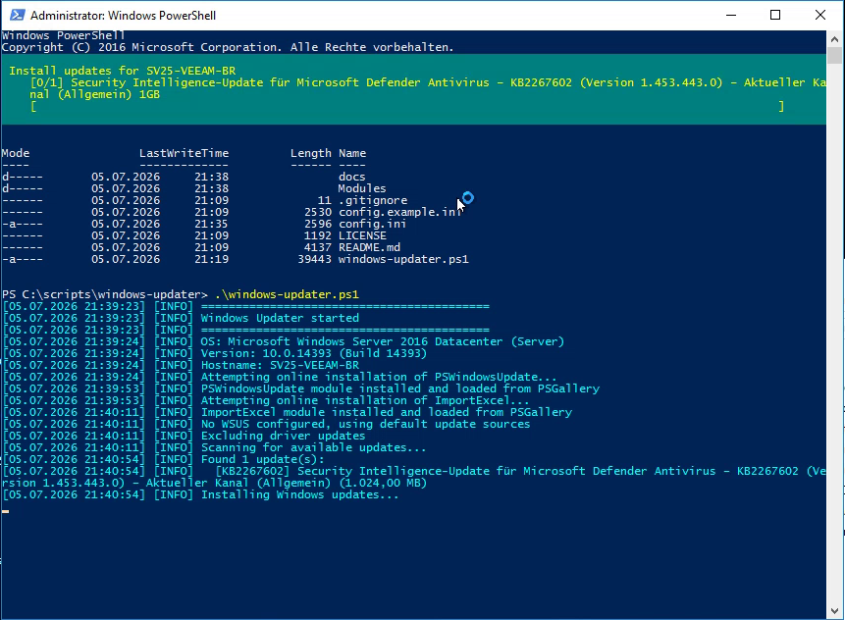Click the "Install updates for SV25-VEEAM-BR" header
845x620 pixels.
click(x=123, y=71)
